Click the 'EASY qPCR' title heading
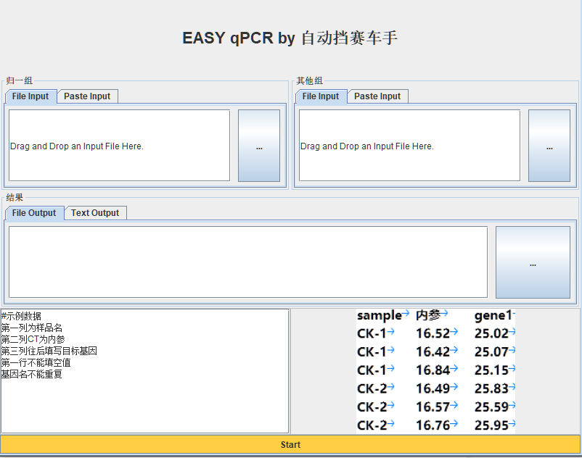This screenshot has height=458, width=582. click(x=290, y=38)
